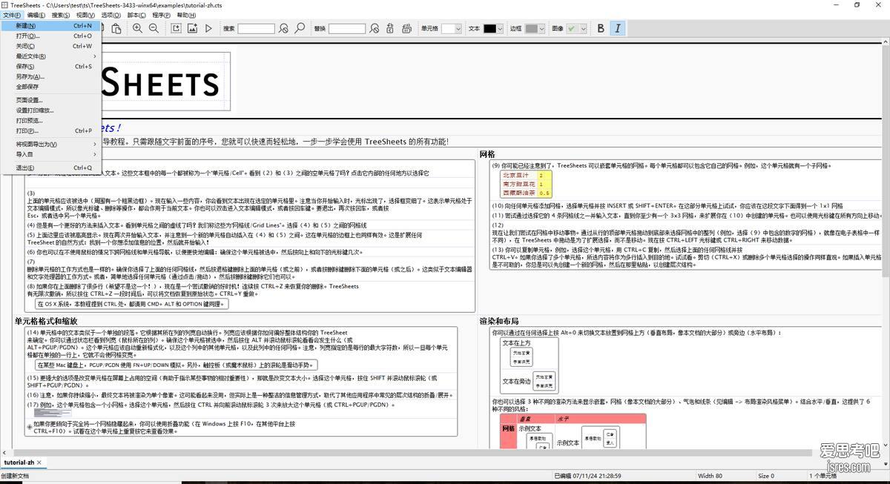Choose 页面设置 menu entry
Screen dimensions: 890x484
(x=51, y=100)
